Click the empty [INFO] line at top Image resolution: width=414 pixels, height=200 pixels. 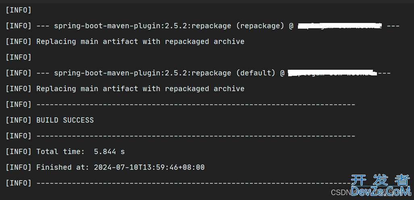19,10
